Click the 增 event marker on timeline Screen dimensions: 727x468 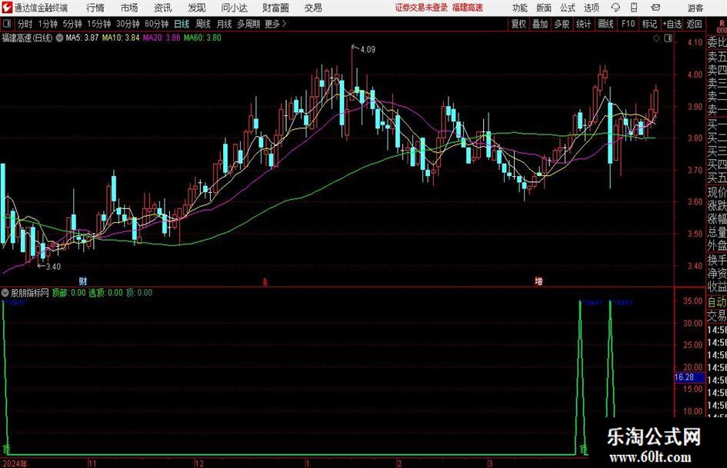(539, 281)
